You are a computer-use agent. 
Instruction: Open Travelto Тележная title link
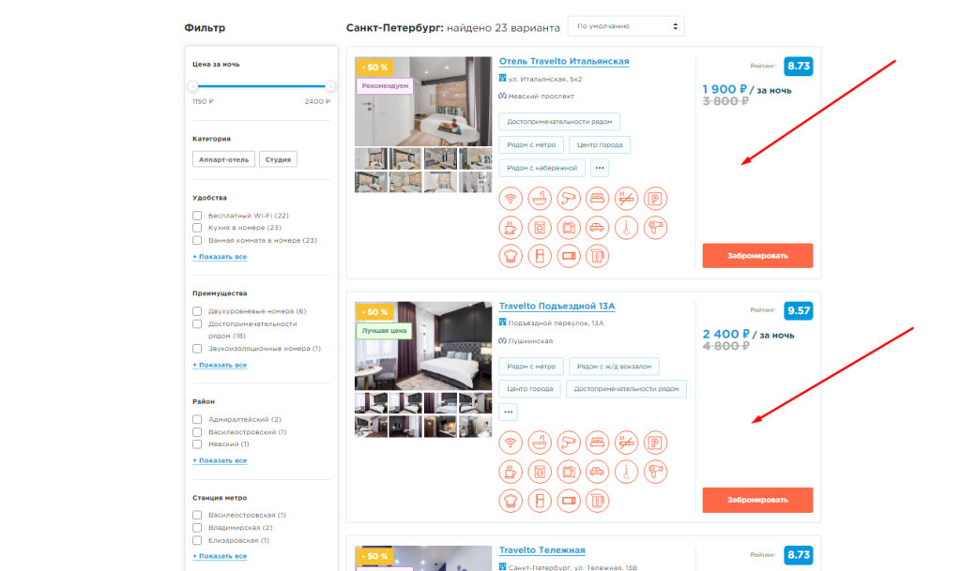(542, 550)
